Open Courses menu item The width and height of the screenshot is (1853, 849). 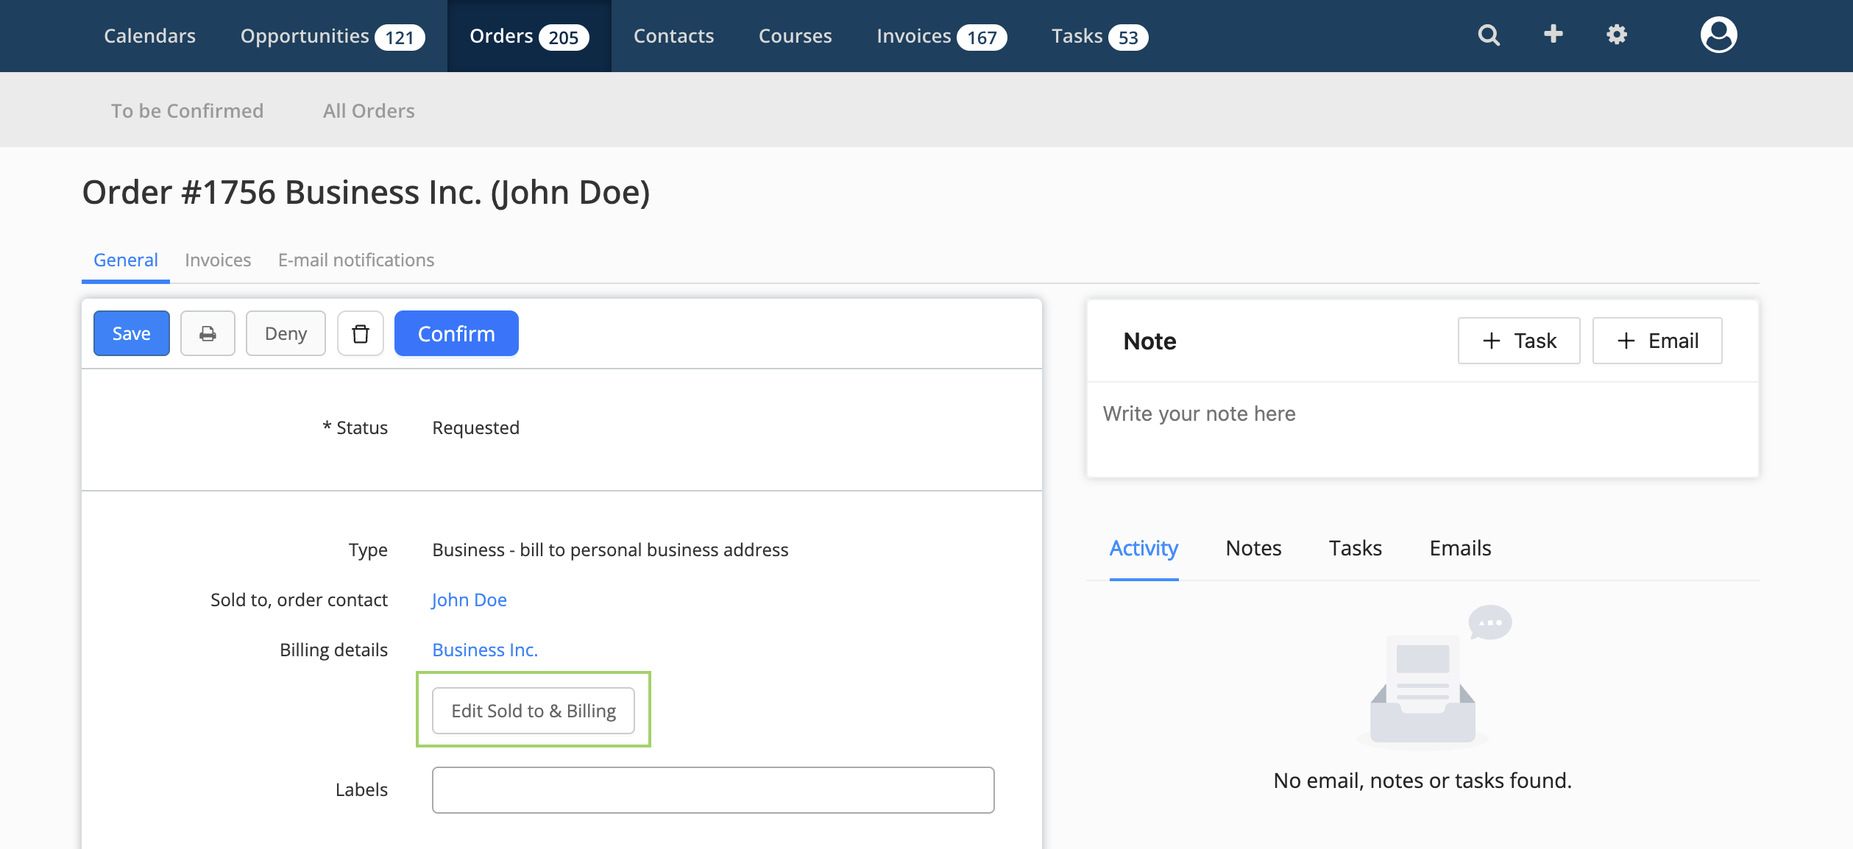(795, 36)
